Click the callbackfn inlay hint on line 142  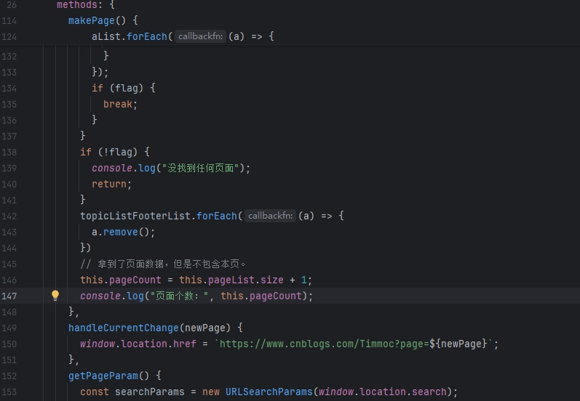(x=271, y=216)
